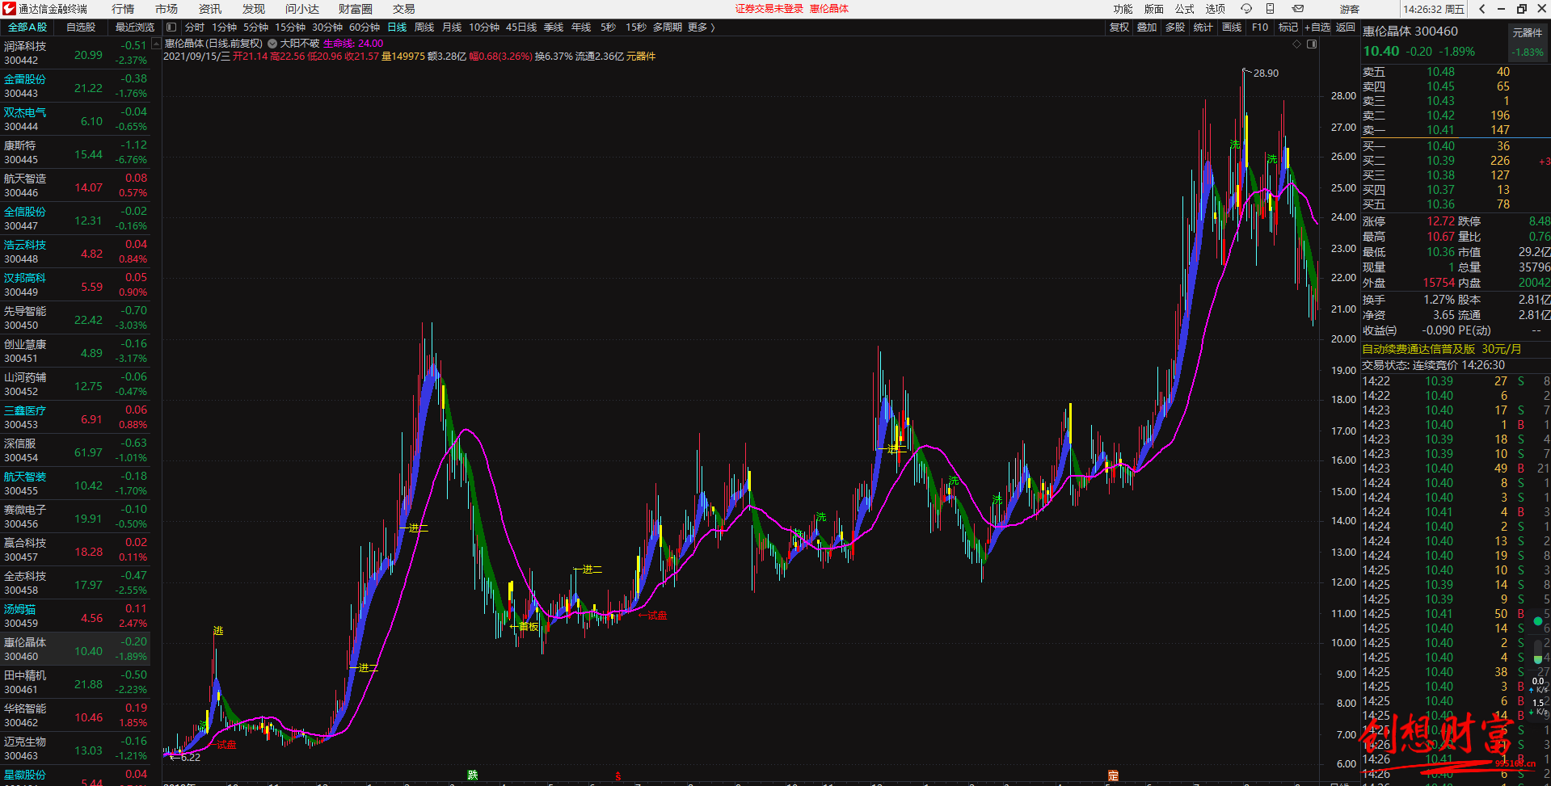Screen dimensions: 1551x786
Task: Switch to 最近浏览 tab
Action: [135, 27]
